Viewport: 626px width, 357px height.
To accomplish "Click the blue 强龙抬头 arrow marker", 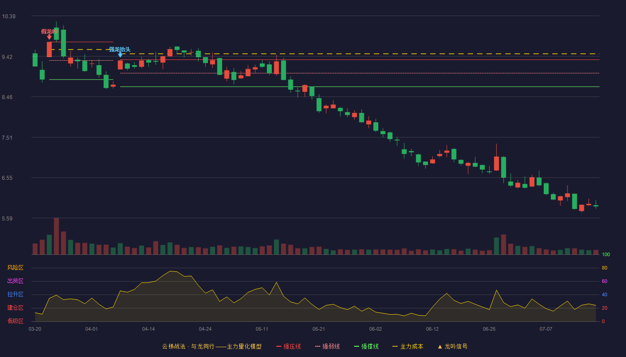I will 120,55.
